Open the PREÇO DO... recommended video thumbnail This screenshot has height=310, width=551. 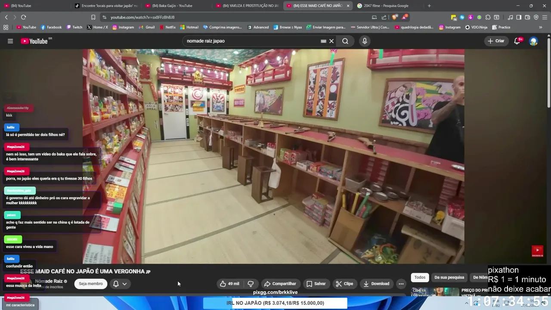pos(435,291)
